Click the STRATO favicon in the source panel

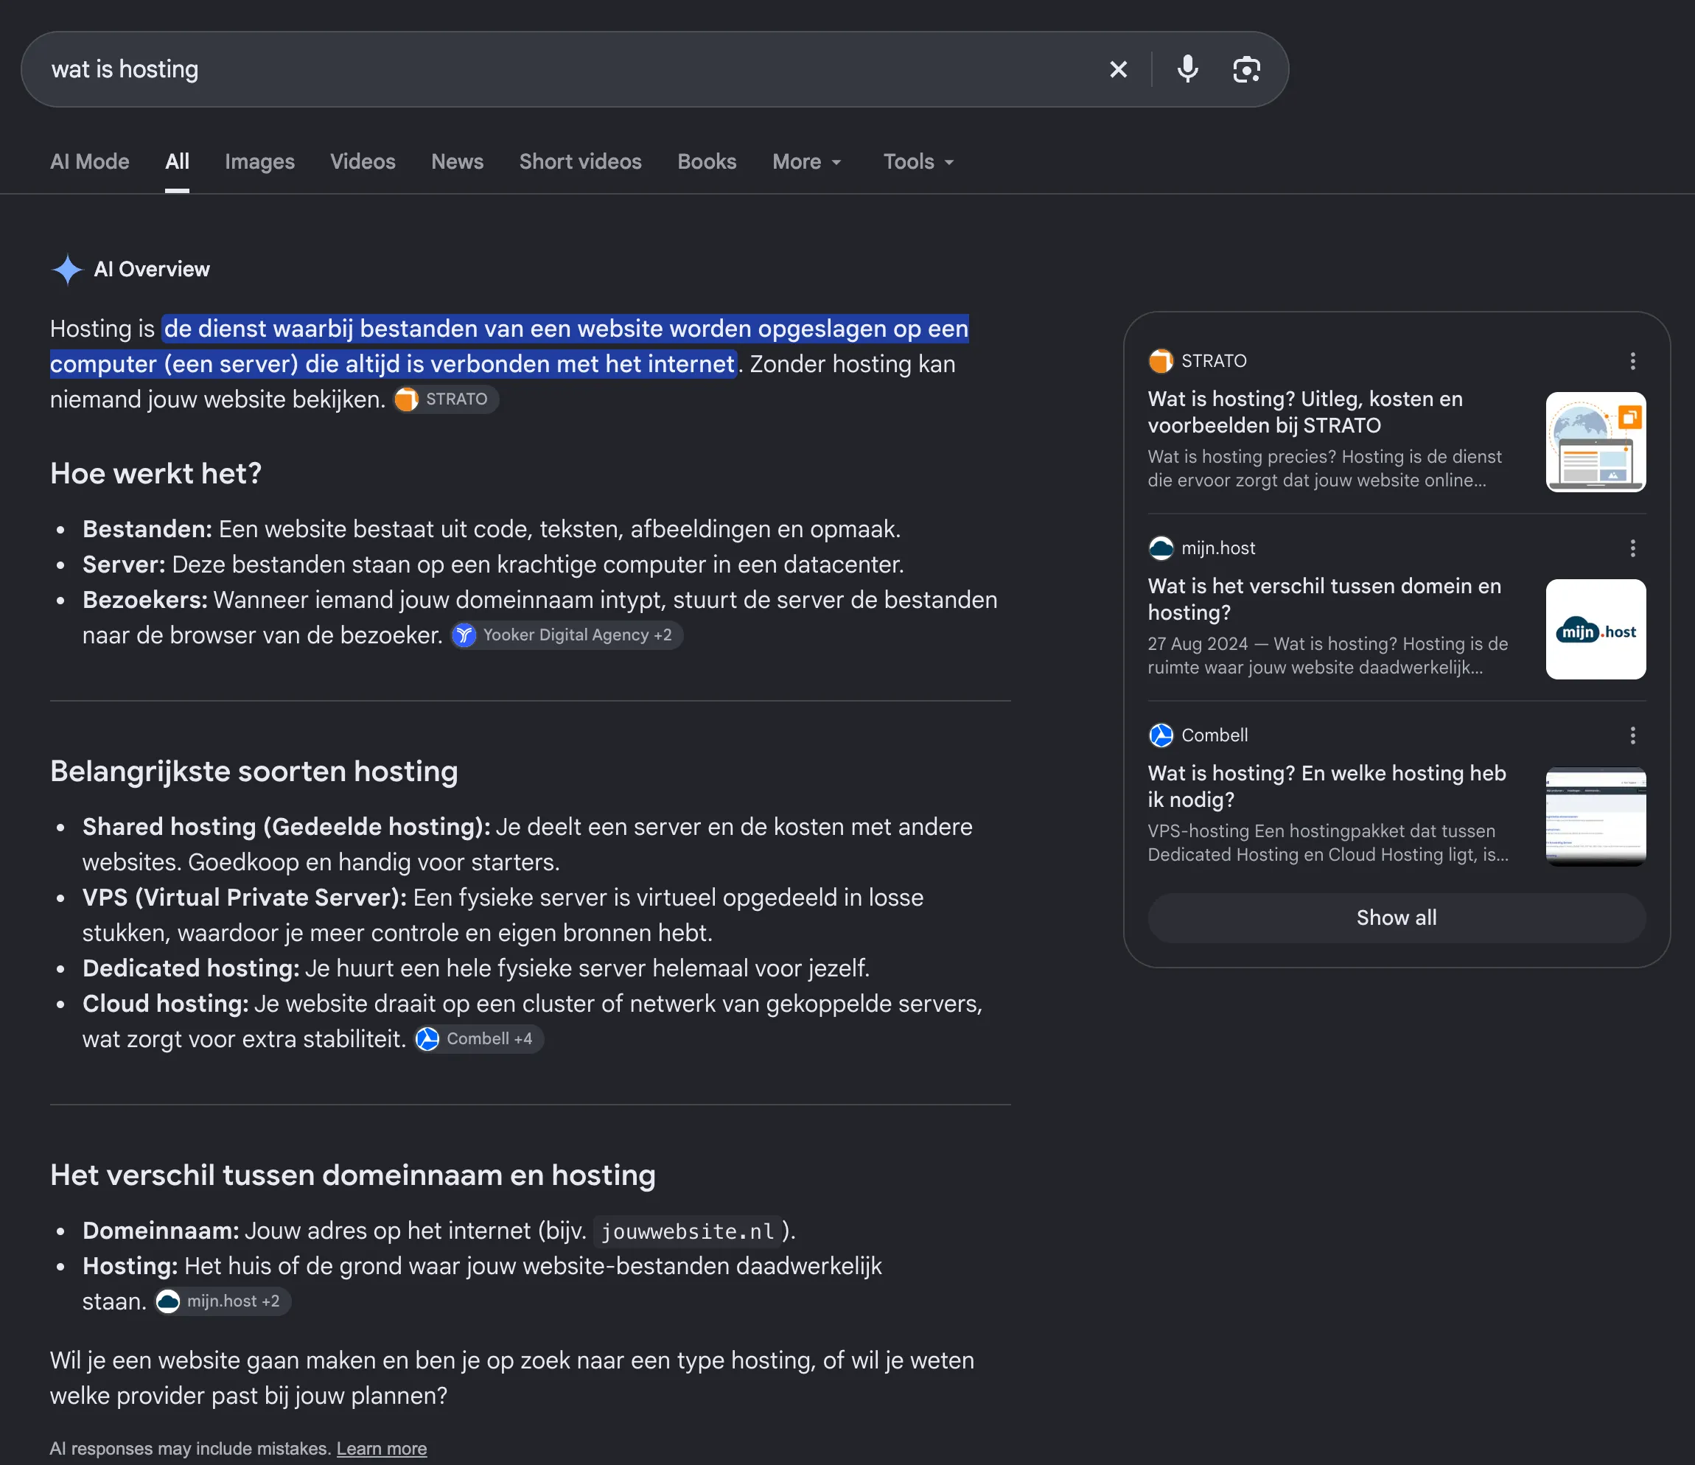point(1160,361)
